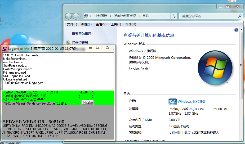Click the 'MakeStoneMines...' log line
The height and width of the screenshot is (144, 245).
pyautogui.click(x=15, y=59)
